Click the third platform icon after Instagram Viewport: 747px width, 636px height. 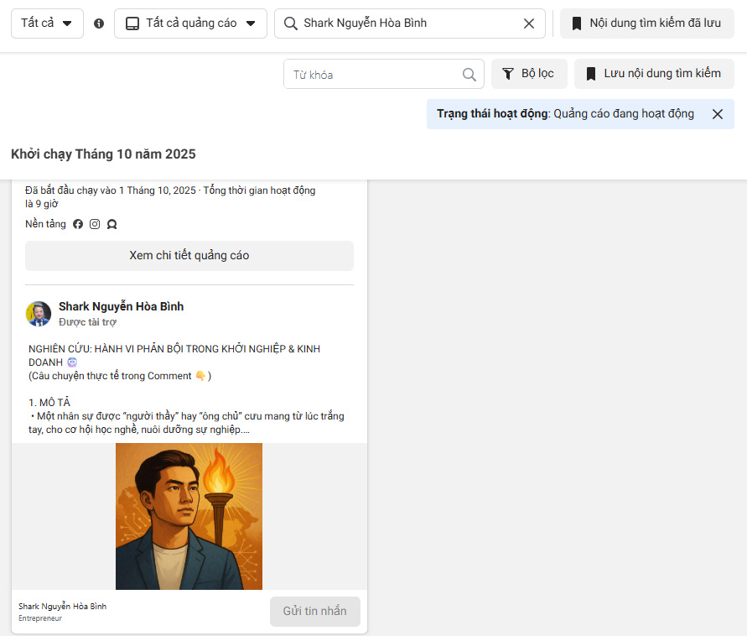coord(112,224)
